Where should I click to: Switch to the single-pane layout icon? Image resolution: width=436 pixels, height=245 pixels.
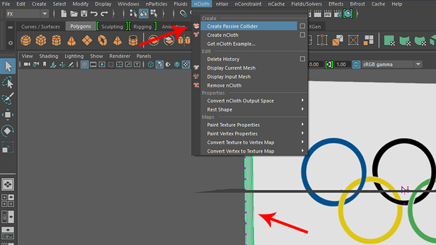pos(7,184)
